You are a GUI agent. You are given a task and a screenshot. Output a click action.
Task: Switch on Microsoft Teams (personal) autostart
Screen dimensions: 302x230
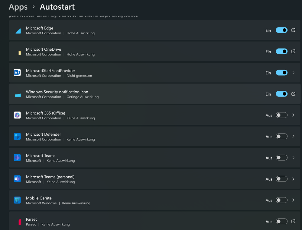281,179
